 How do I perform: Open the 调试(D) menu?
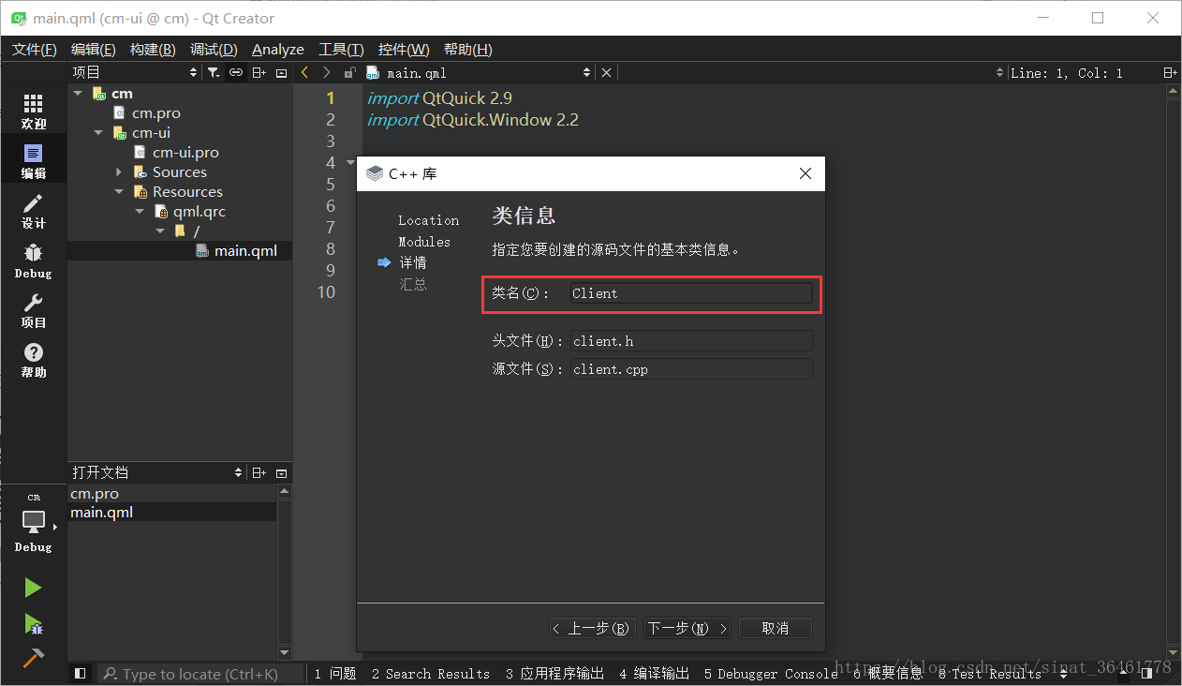(214, 49)
